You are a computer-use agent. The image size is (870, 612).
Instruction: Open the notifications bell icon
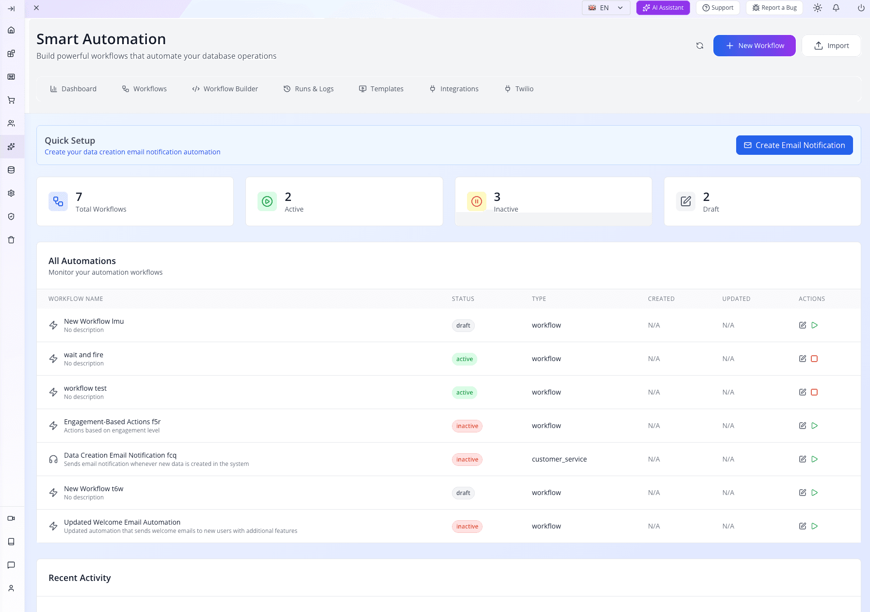(836, 8)
